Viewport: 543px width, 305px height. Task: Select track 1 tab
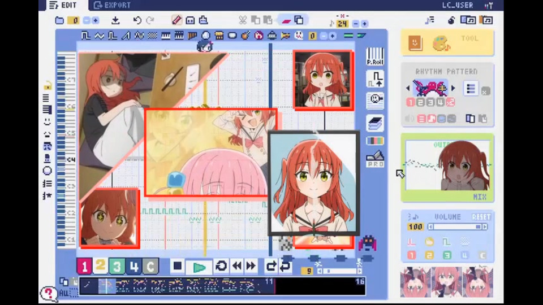(84, 266)
